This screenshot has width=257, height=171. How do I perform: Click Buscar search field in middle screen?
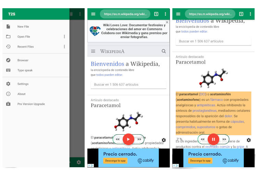point(128,84)
